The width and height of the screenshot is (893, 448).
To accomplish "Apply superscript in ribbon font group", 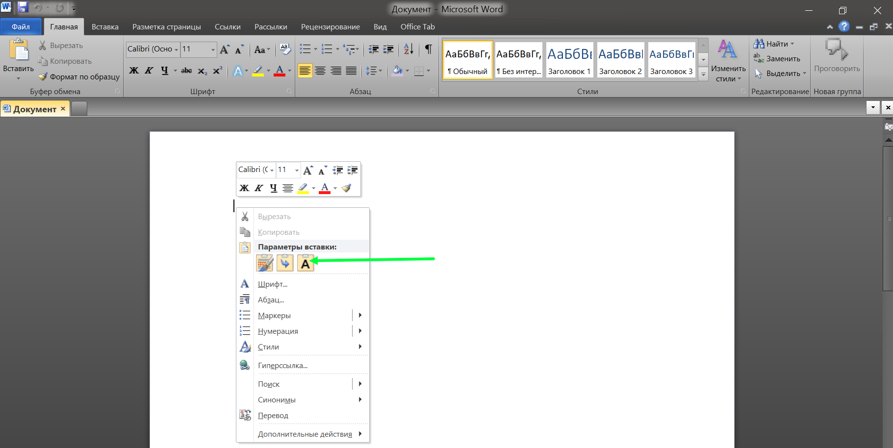I will pos(218,71).
